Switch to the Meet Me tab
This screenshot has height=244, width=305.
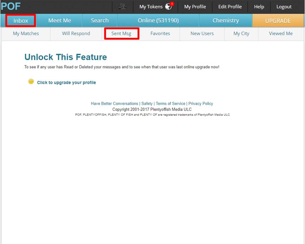(60, 21)
